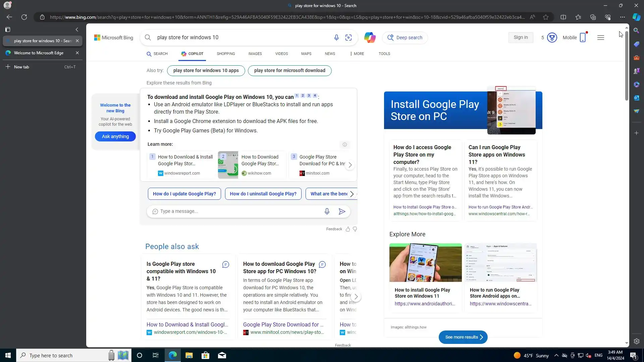The image size is (644, 362).
Task: Switch to the VIDEOS tab
Action: [x=281, y=54]
